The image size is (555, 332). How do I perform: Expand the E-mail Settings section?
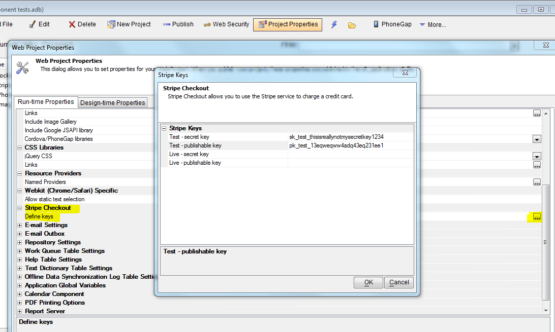point(20,225)
